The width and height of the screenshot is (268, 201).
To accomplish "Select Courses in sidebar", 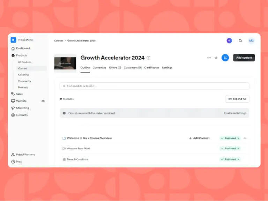I will click(31, 68).
